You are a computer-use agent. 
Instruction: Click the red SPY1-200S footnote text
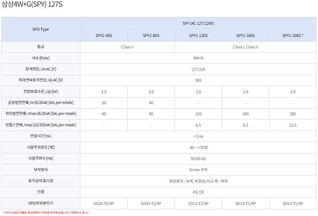pos(45,212)
